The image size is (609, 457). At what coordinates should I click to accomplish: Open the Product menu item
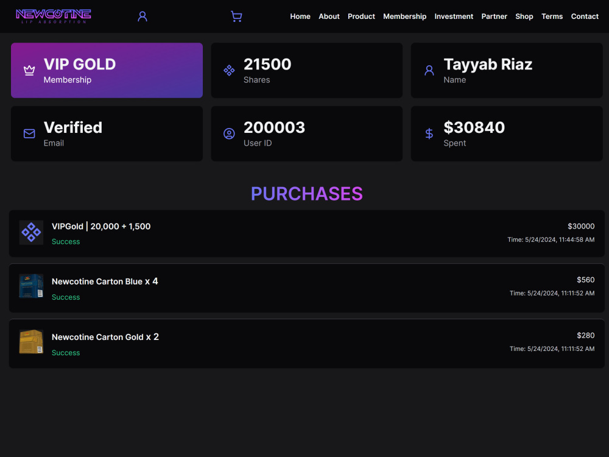361,16
